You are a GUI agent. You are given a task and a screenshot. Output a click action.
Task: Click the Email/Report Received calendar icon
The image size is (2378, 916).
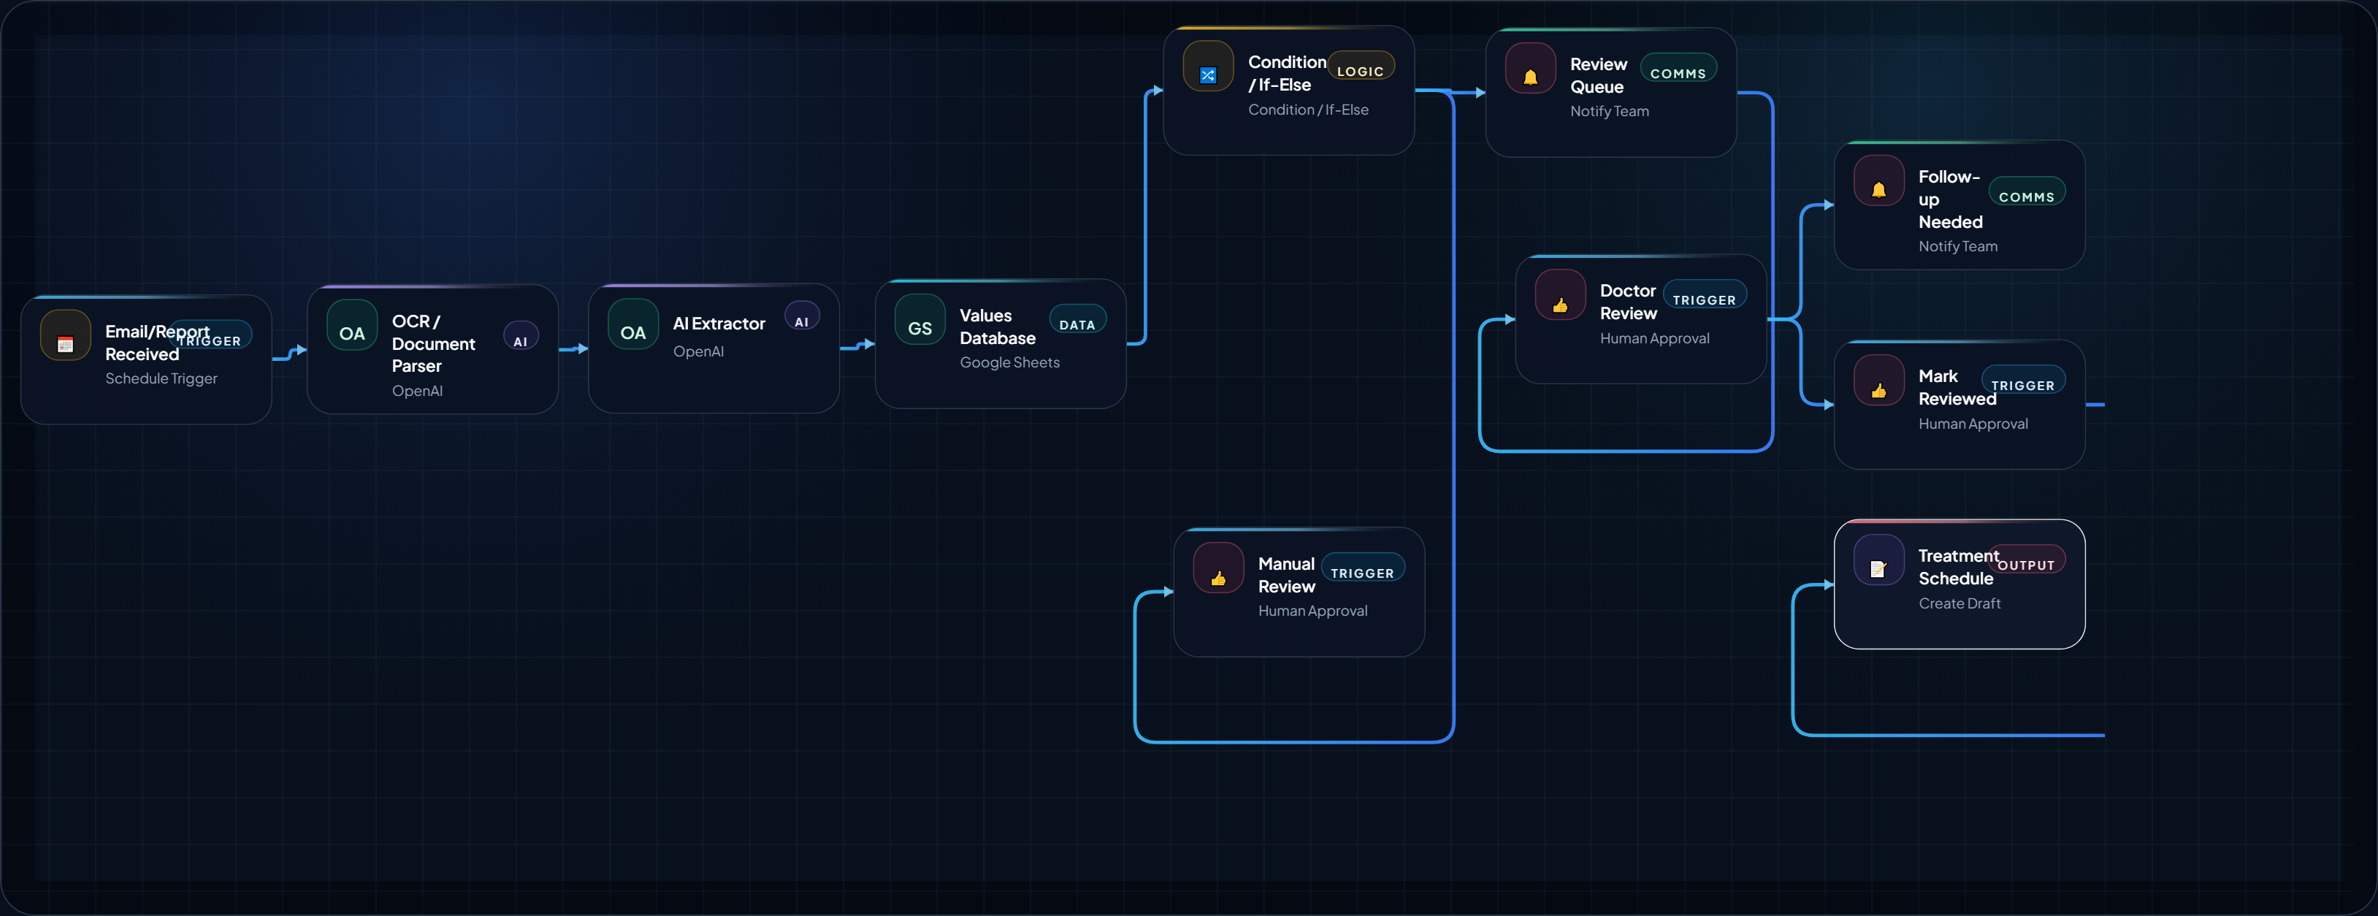point(66,336)
